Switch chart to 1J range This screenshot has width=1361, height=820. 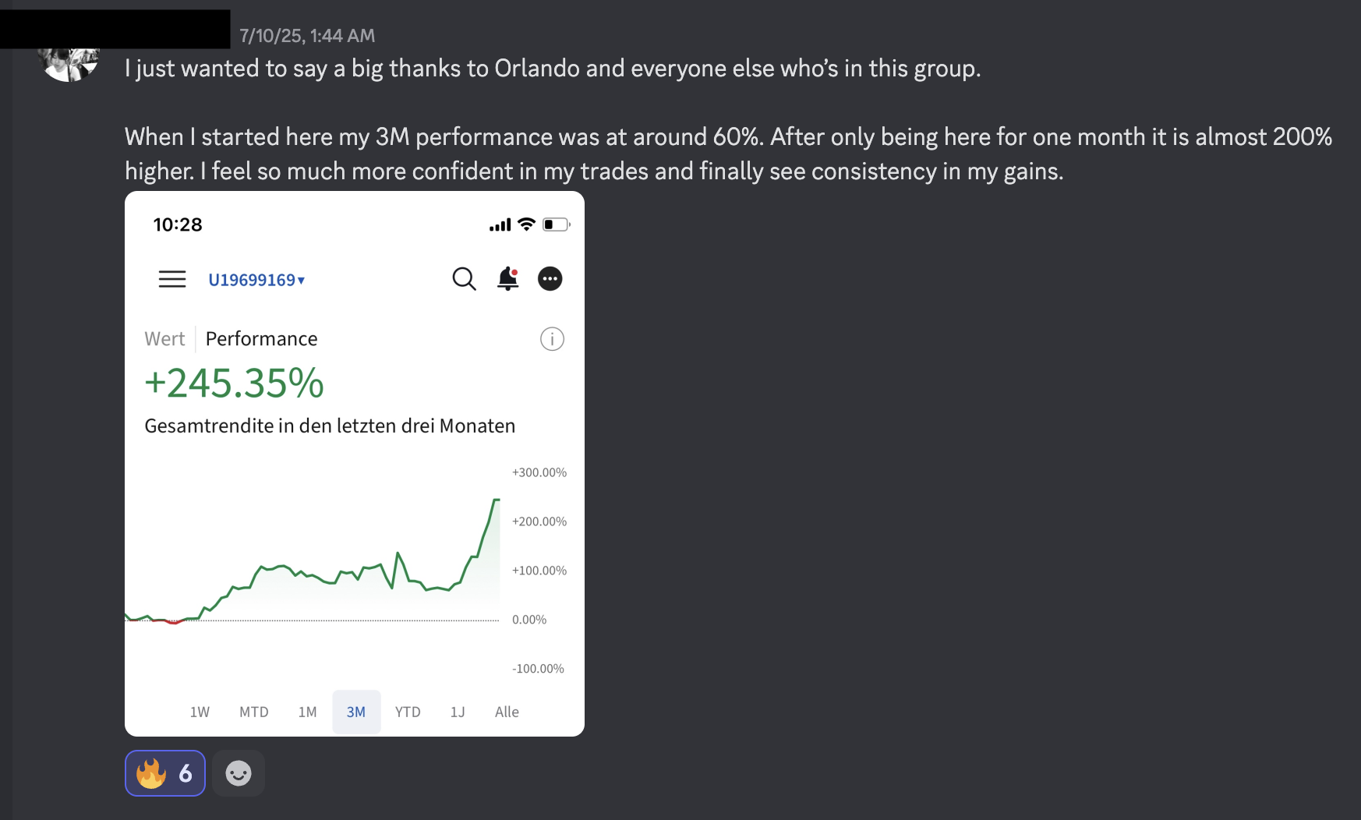click(458, 712)
